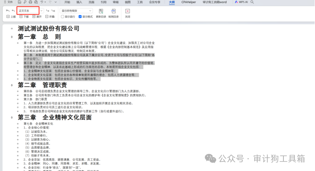Click paragraph starting 第二条 本制度适用于
Screen dimensions: 315x171
(89, 57)
